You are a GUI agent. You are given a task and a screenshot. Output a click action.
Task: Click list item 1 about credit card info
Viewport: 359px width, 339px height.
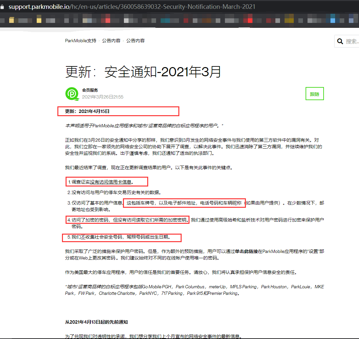point(101,182)
